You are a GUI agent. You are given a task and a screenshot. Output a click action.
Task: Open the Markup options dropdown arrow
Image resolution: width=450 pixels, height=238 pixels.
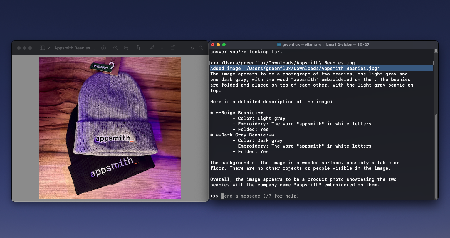(x=162, y=48)
